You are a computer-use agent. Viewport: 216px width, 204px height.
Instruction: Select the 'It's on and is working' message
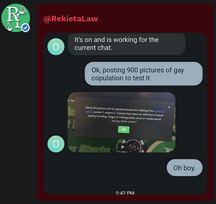pyautogui.click(x=127, y=44)
